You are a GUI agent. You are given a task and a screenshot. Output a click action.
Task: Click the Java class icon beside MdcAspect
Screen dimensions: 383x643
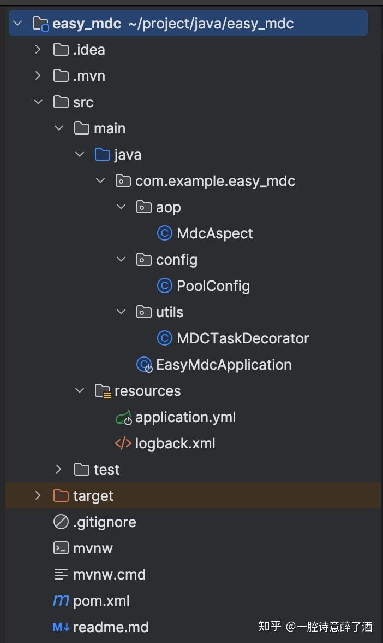pos(164,233)
